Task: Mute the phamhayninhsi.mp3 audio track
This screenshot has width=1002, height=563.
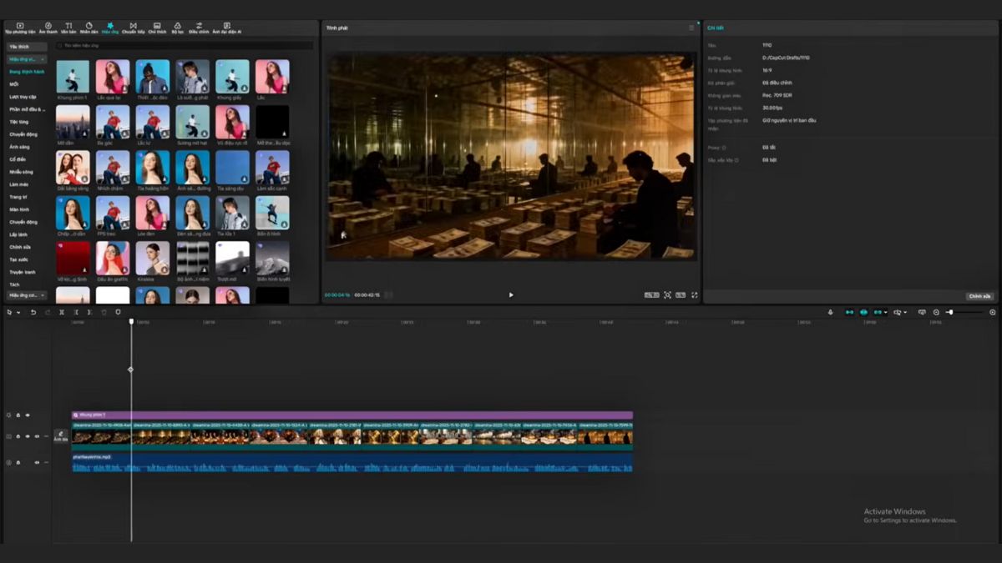Action: coord(37,462)
